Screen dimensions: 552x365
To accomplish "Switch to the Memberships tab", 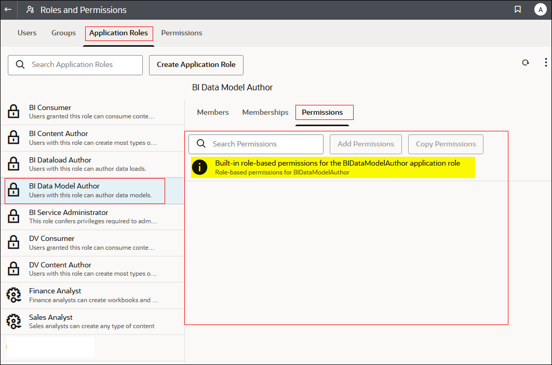I will [x=265, y=112].
